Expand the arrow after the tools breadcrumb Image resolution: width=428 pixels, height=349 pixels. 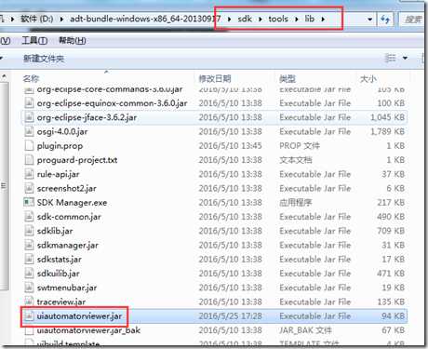(297, 20)
